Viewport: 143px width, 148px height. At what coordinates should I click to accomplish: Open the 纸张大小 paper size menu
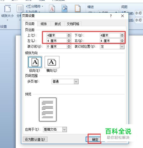click(x=7, y=12)
